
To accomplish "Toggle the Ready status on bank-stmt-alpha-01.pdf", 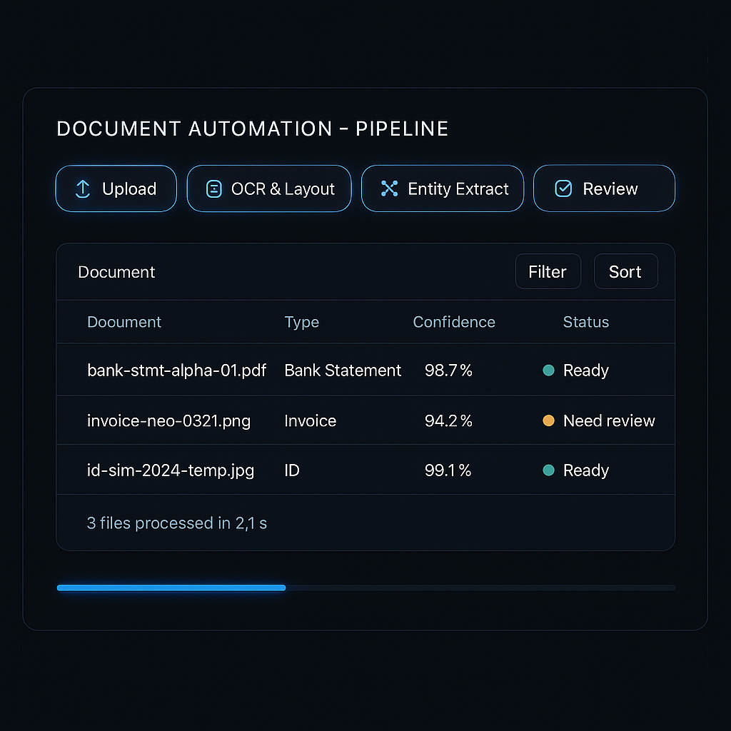I will [x=575, y=370].
